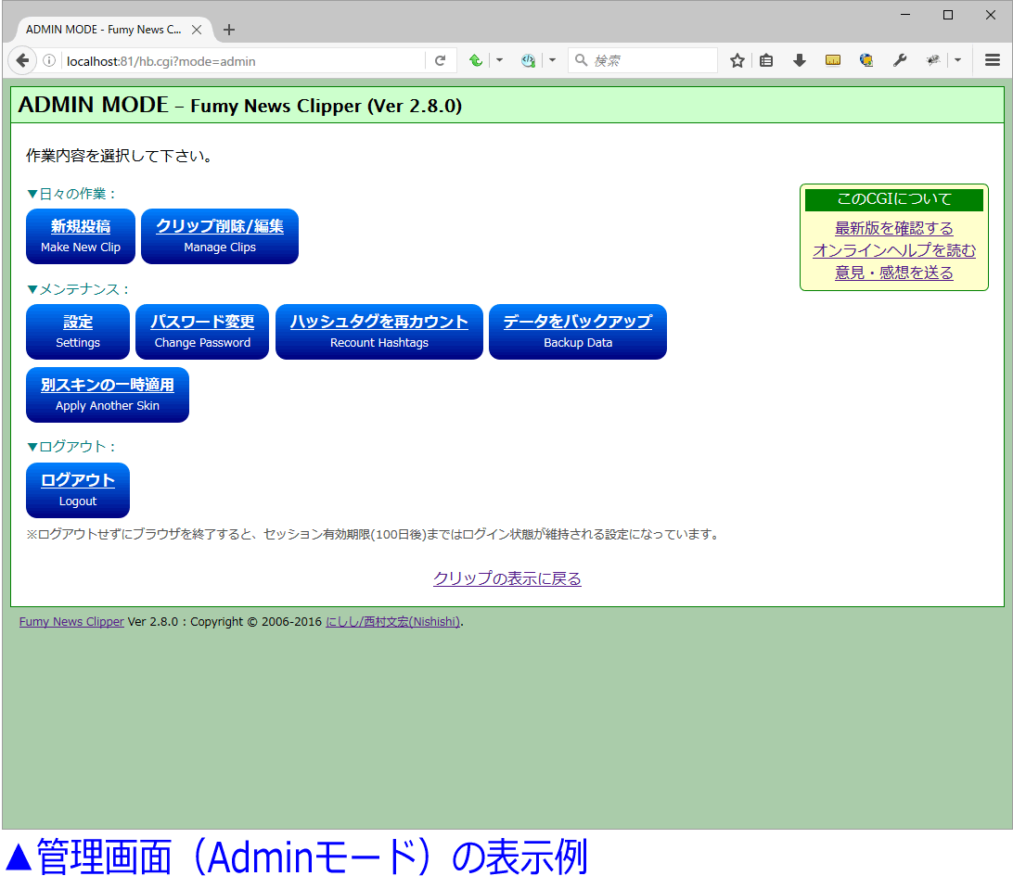
Task: Click the globe extension icon
Action: coord(866,60)
